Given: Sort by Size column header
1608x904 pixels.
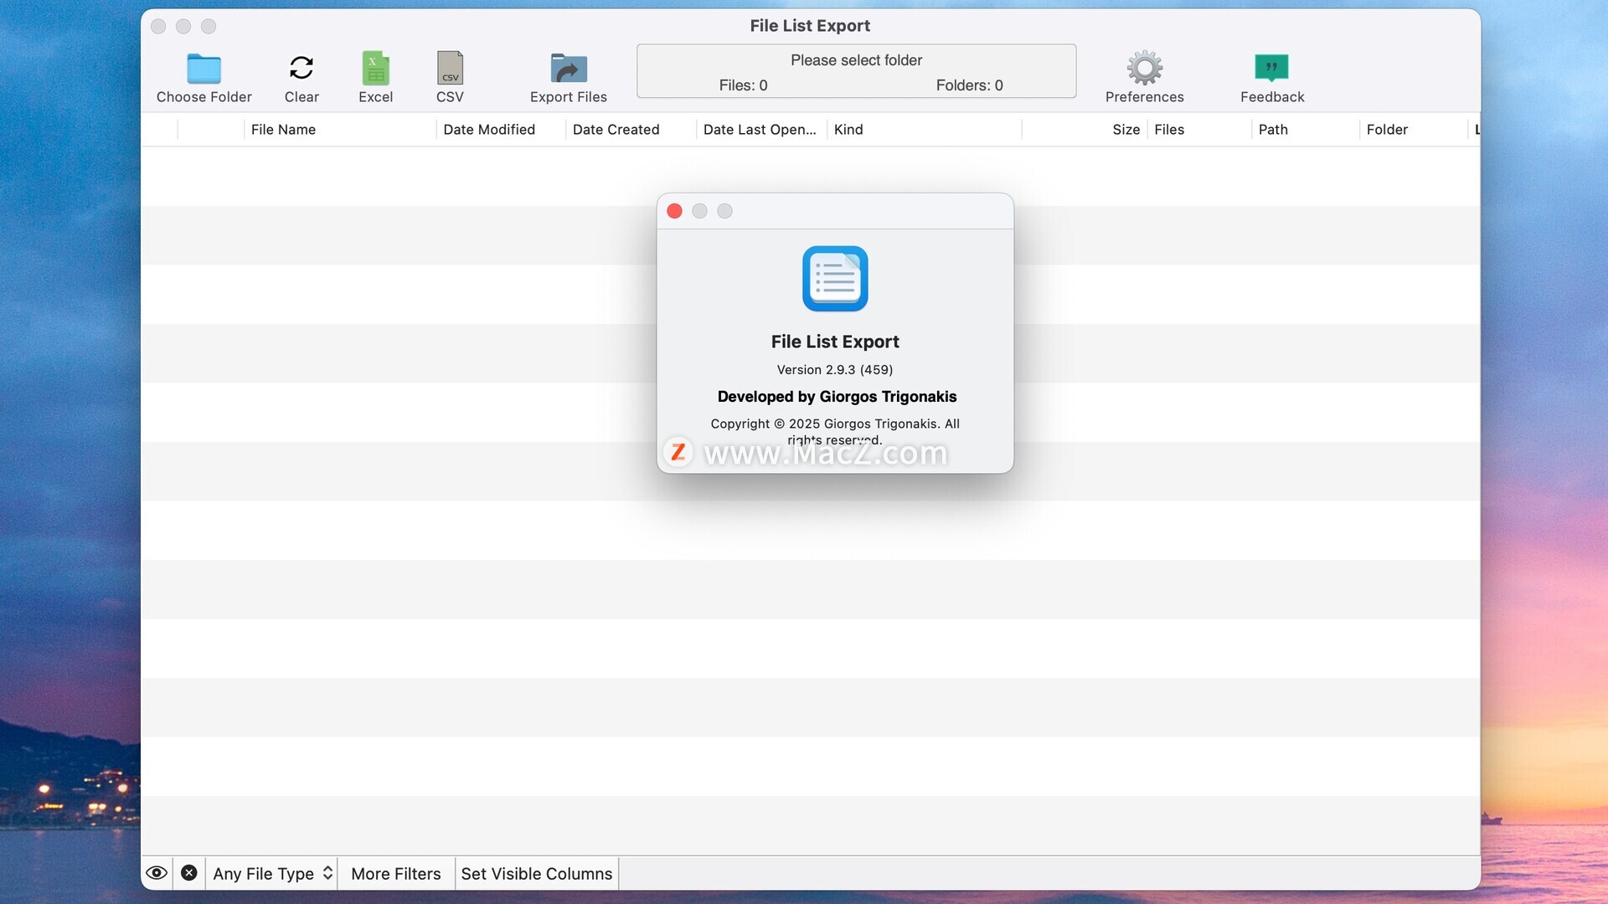Looking at the screenshot, I should (1085, 130).
